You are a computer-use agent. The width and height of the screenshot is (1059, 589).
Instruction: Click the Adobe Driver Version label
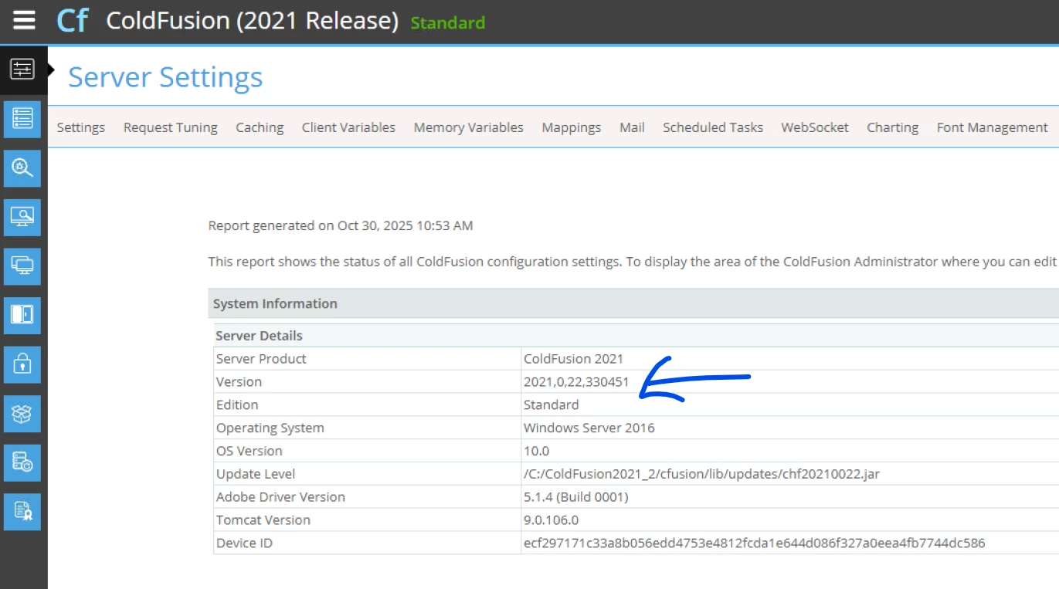pyautogui.click(x=280, y=497)
